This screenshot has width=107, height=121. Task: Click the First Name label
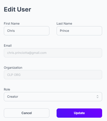(12, 24)
